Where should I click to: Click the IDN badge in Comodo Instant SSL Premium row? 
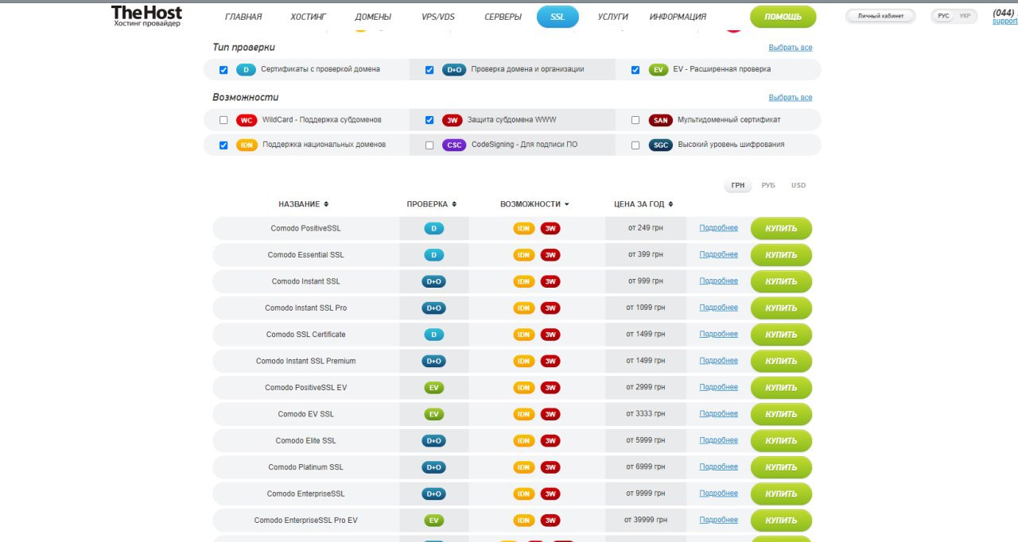coord(524,362)
